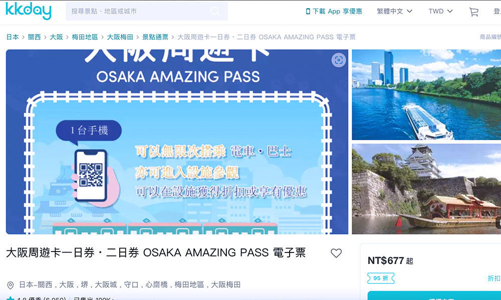Click the search magnifier icon

pyautogui.click(x=215, y=11)
